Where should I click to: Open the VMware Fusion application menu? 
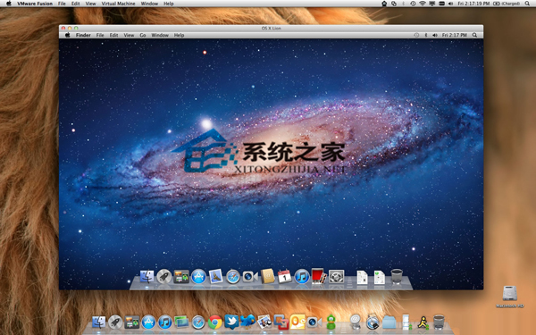tap(35, 4)
